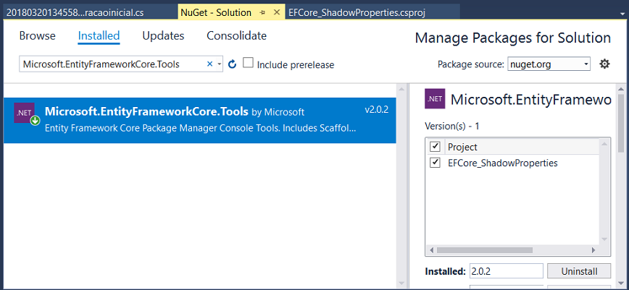The image size is (629, 290).
Task: Click the Installed version field 2.0.2
Action: (506, 271)
